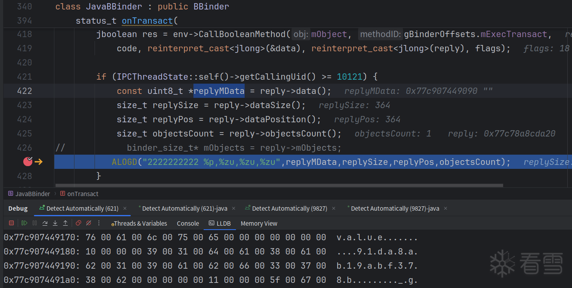The height and width of the screenshot is (288, 572).
Task: Open the Memory View tab
Action: tap(259, 223)
